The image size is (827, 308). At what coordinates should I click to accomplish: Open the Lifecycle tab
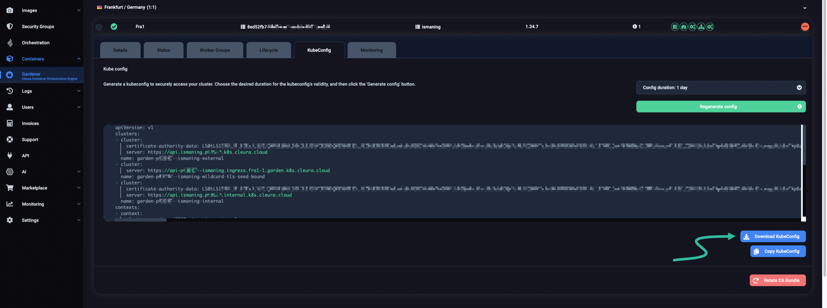(268, 50)
